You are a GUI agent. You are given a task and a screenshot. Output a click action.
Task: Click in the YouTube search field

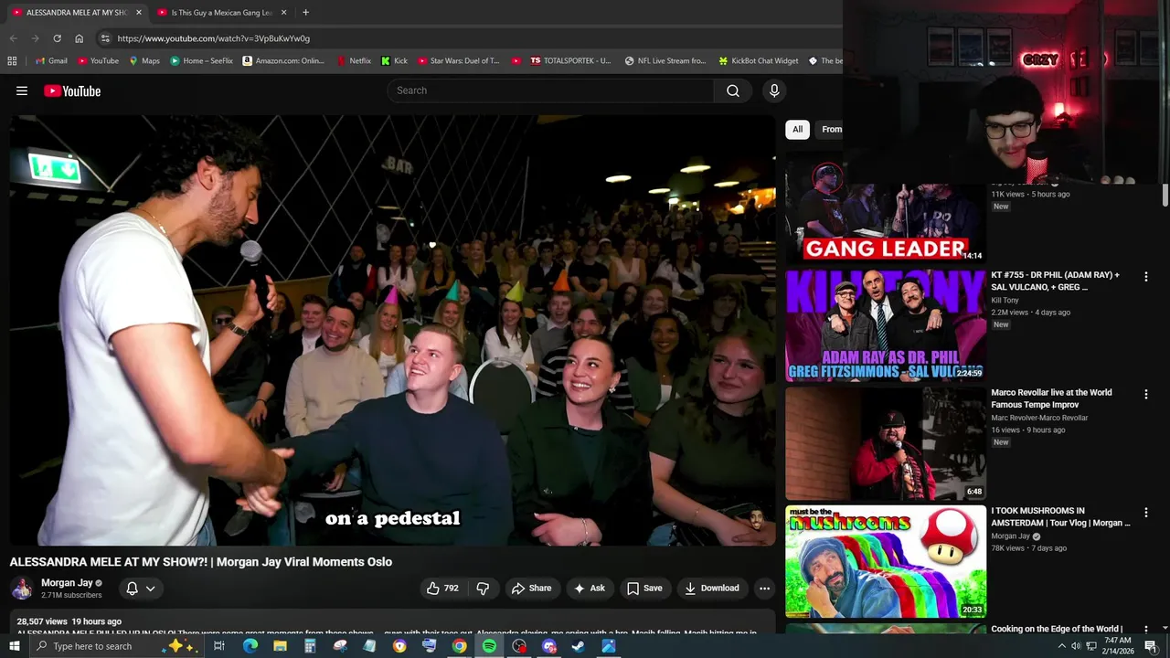[550, 90]
